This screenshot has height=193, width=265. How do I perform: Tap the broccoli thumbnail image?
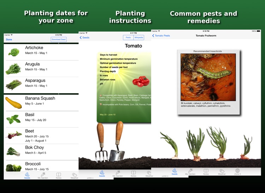pos(14,168)
